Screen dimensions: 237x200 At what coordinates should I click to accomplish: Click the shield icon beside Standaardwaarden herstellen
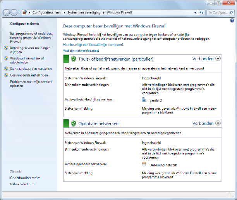pyautogui.click(x=6, y=69)
